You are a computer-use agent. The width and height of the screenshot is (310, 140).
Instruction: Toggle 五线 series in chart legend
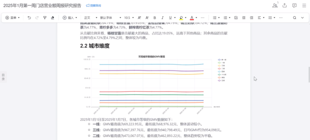221,81
